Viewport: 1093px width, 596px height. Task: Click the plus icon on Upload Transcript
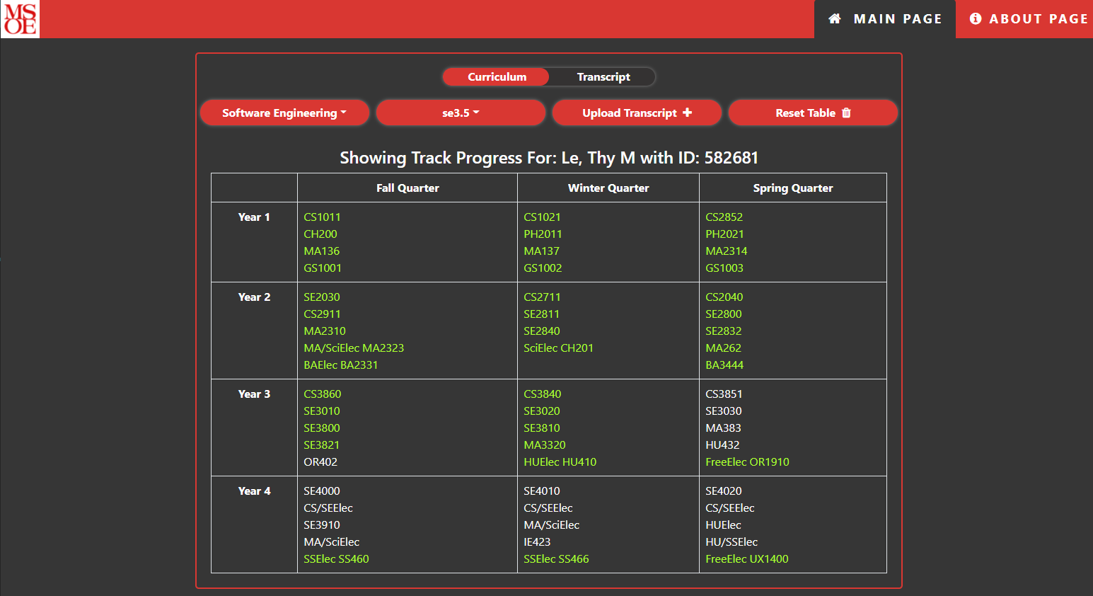(687, 113)
